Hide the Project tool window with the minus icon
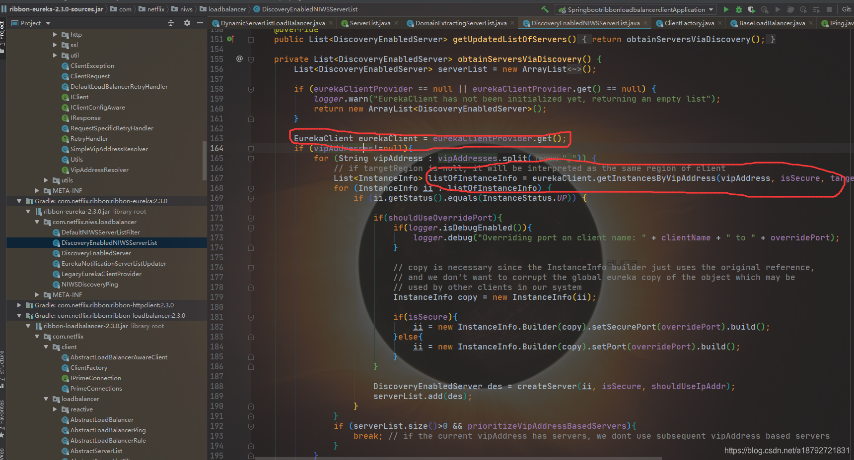 (200, 23)
